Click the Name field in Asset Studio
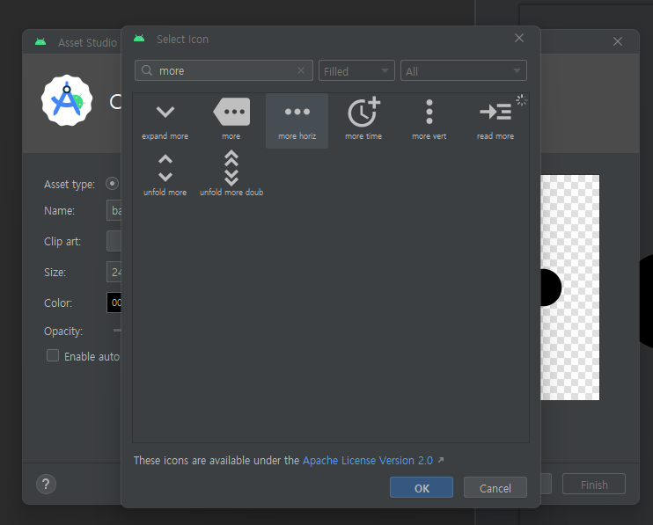653x525 pixels. pyautogui.click(x=114, y=210)
